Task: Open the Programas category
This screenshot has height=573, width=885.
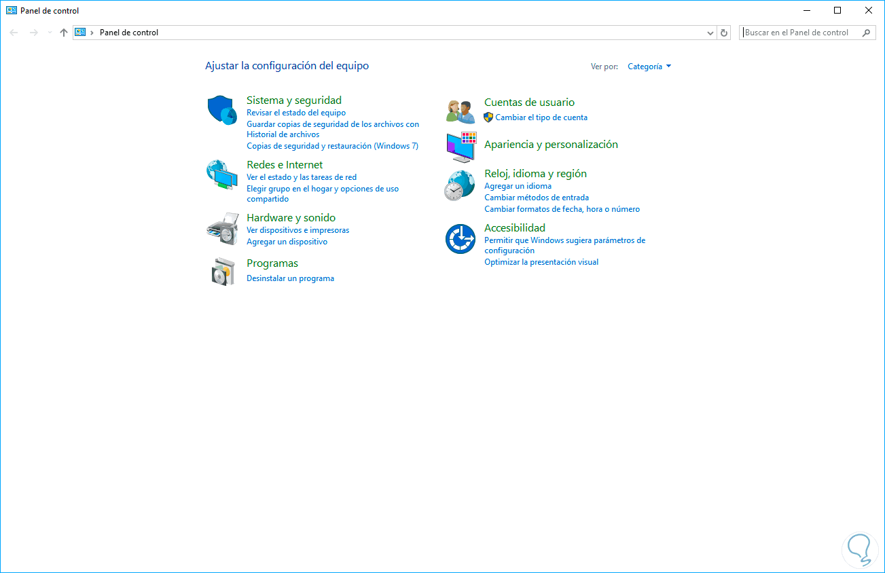Action: 272,263
